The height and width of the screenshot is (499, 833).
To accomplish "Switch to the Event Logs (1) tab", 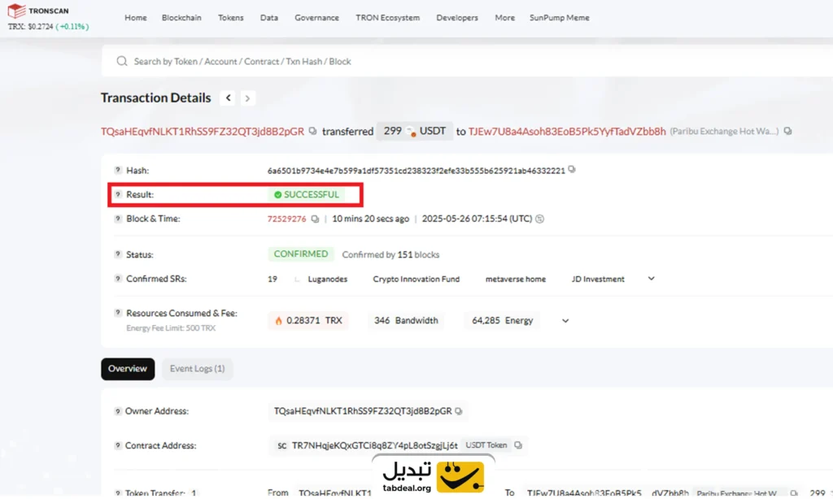I will (x=197, y=369).
